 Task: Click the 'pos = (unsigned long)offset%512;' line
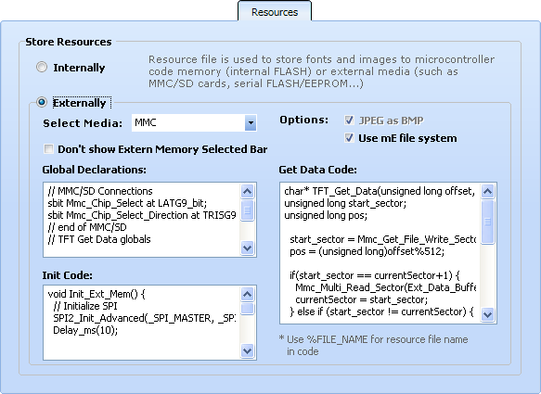click(x=367, y=251)
